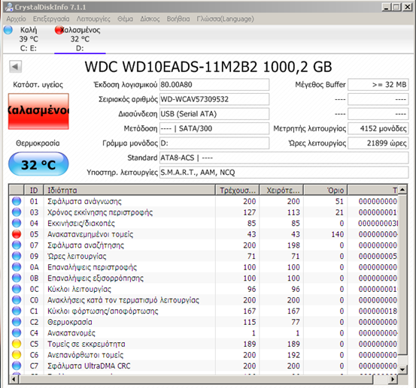The image size is (416, 388).
Task: Click the horizontal scrollbar left arrow
Action: 14,380
